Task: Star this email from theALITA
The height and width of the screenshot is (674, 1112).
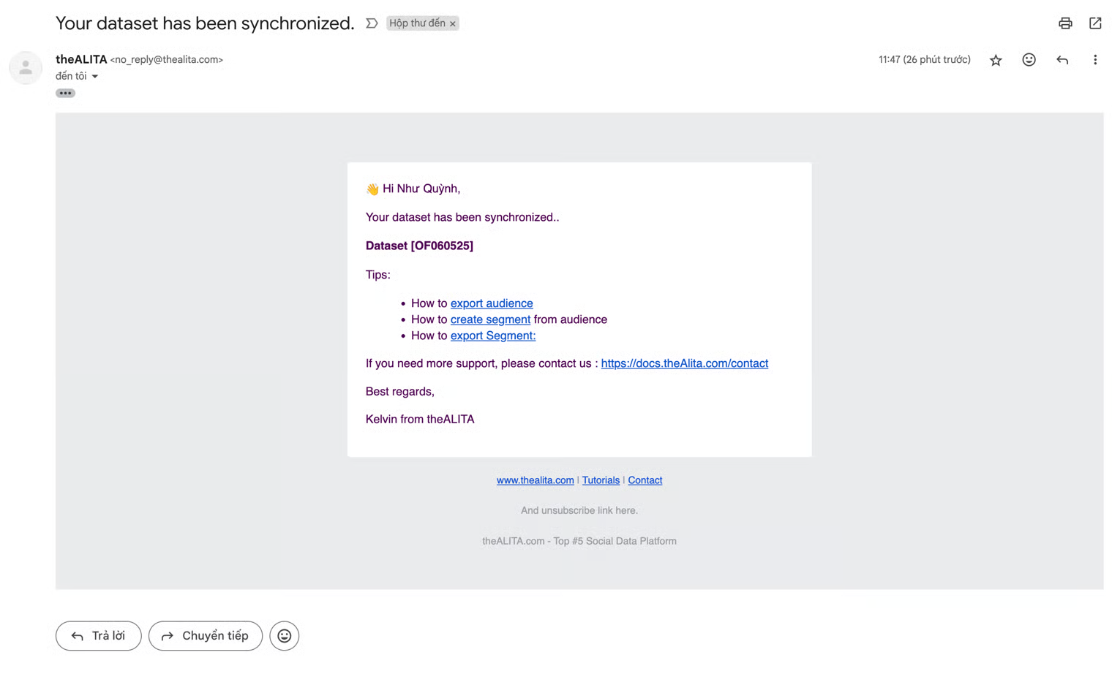Action: 996,60
